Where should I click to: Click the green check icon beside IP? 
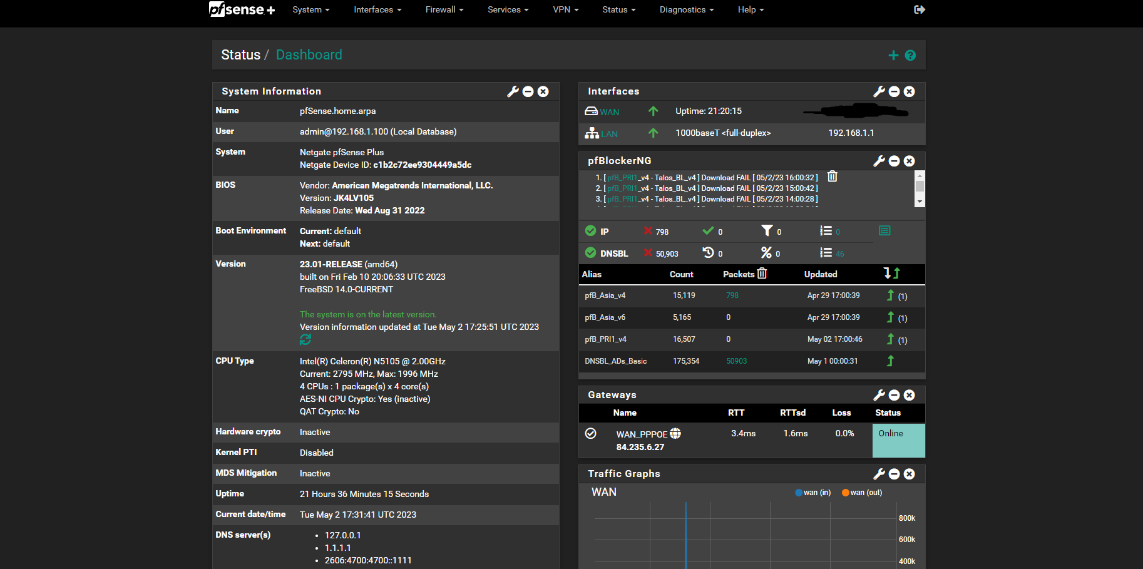[590, 231]
